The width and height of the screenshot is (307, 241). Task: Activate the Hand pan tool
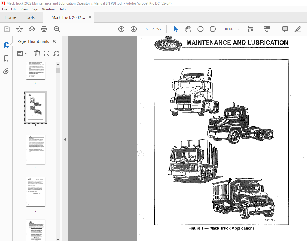188,29
